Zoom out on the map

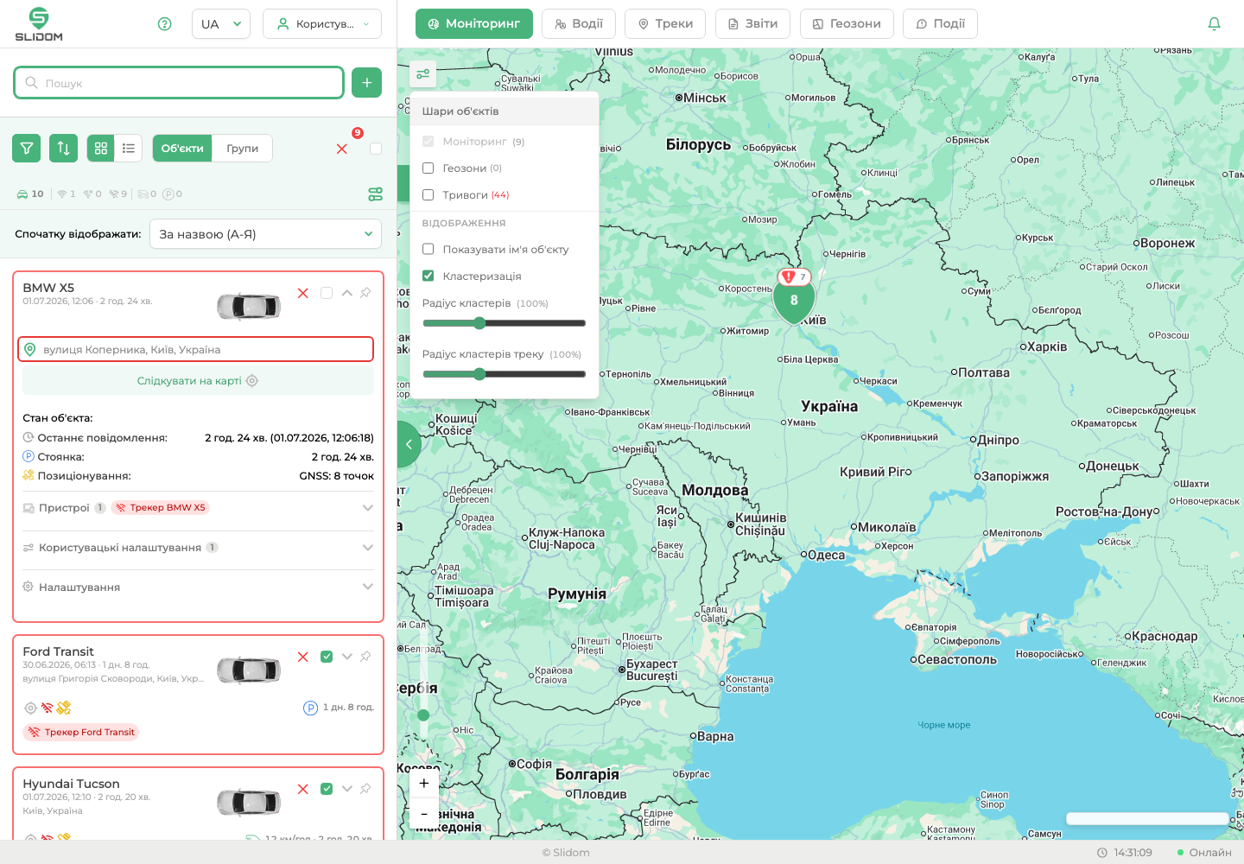click(424, 814)
